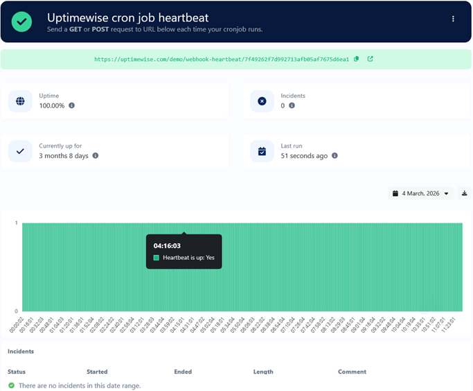Viewport: 473px width, 391px height.
Task: Open the 4 March, 2026 date dropdown
Action: point(421,193)
